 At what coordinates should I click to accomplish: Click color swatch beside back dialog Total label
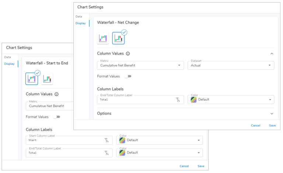click(122, 153)
